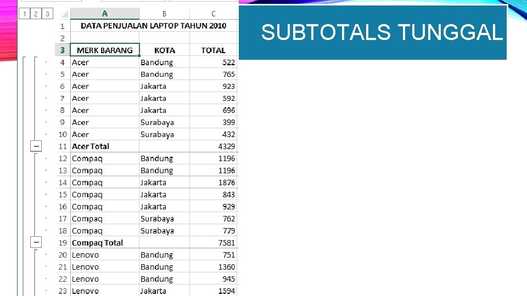Screen dimensions: 527x296
Task: Select the cell with value 765
Action: (214, 74)
